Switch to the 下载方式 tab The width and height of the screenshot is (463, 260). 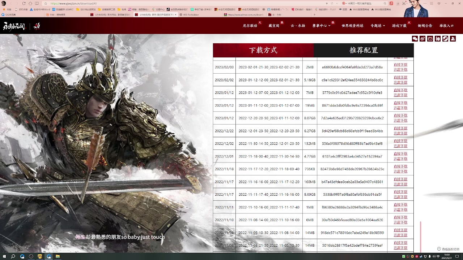coord(263,50)
